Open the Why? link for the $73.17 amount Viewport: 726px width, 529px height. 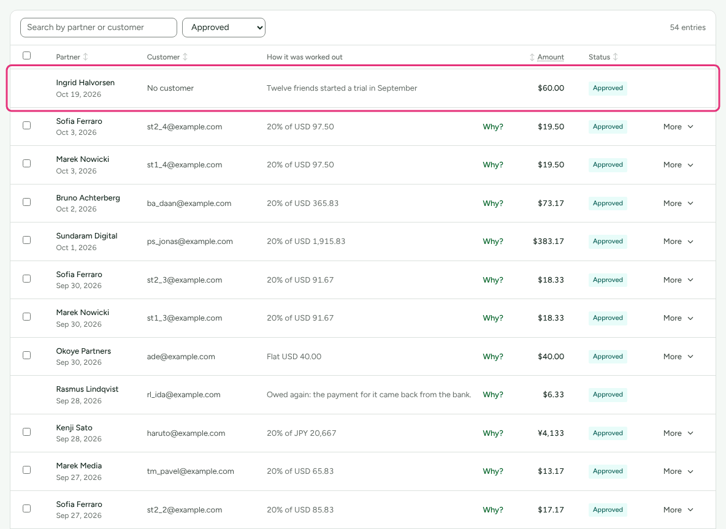pyautogui.click(x=492, y=203)
